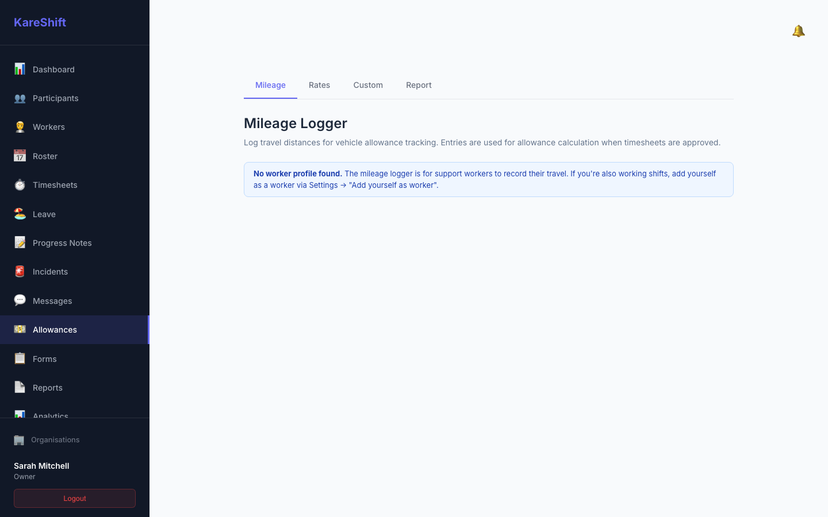This screenshot has height=517, width=828.
Task: Select the Workers person icon
Action: tap(20, 127)
